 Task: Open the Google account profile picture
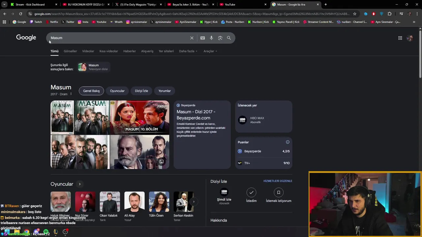tap(410, 38)
